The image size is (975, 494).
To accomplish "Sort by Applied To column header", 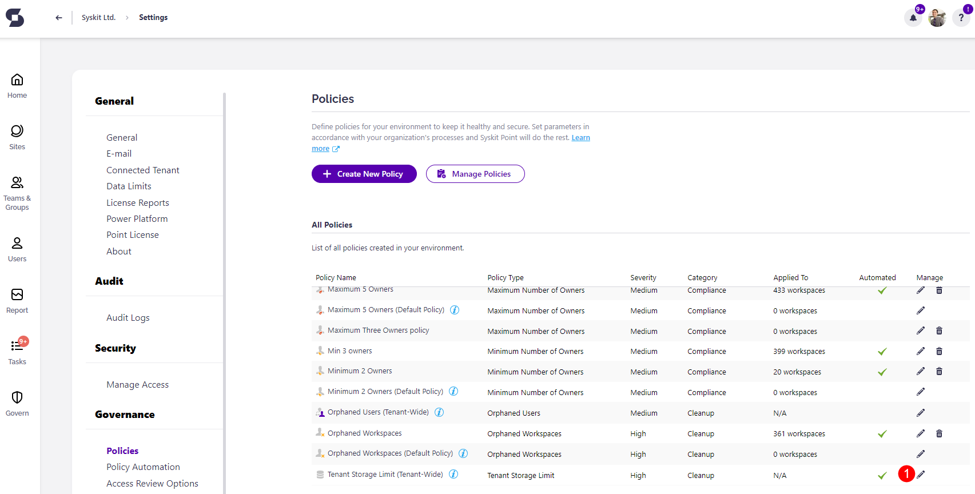I will click(x=791, y=278).
